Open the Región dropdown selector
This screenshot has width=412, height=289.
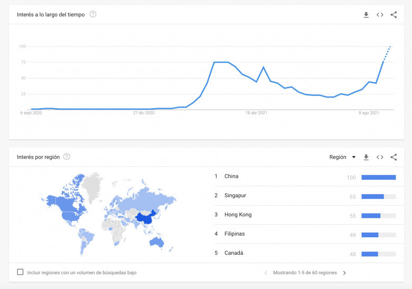click(342, 157)
